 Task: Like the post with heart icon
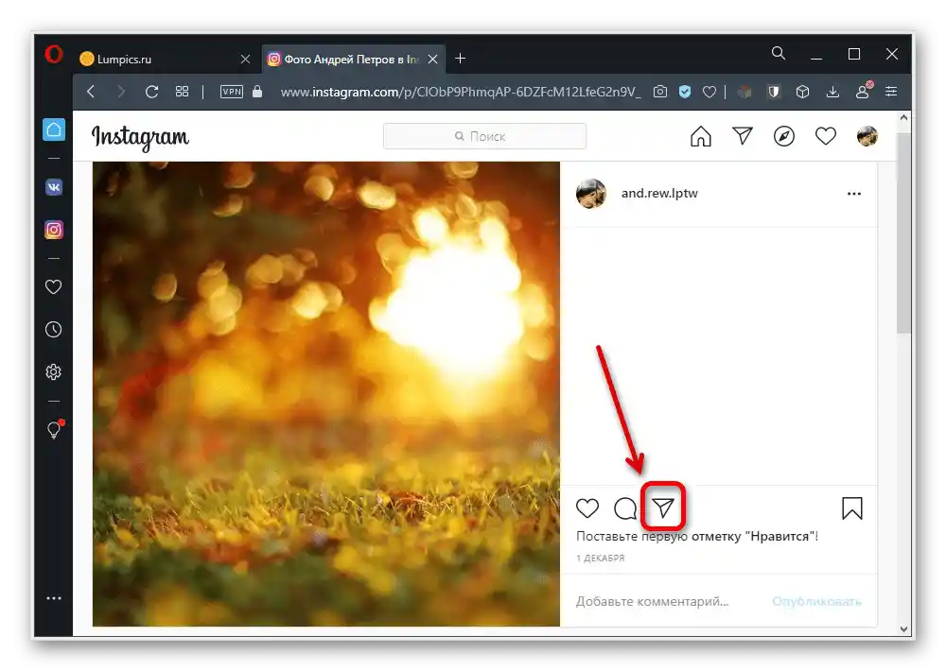[587, 508]
